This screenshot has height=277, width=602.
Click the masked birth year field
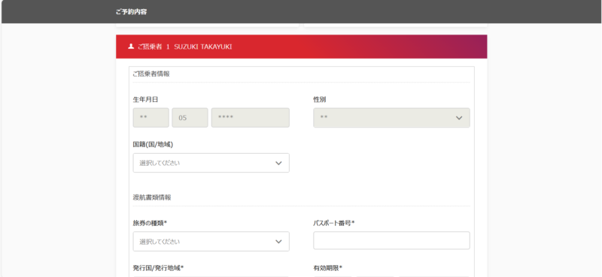click(x=251, y=118)
